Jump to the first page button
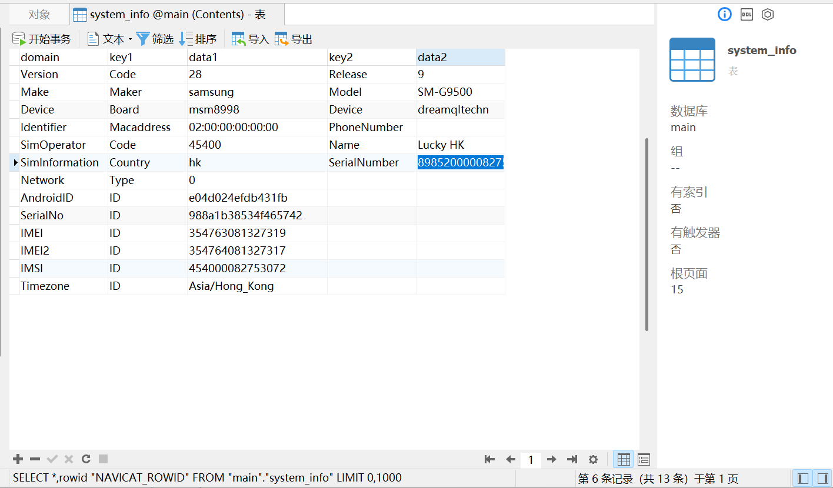This screenshot has height=488, width=833. [489, 459]
